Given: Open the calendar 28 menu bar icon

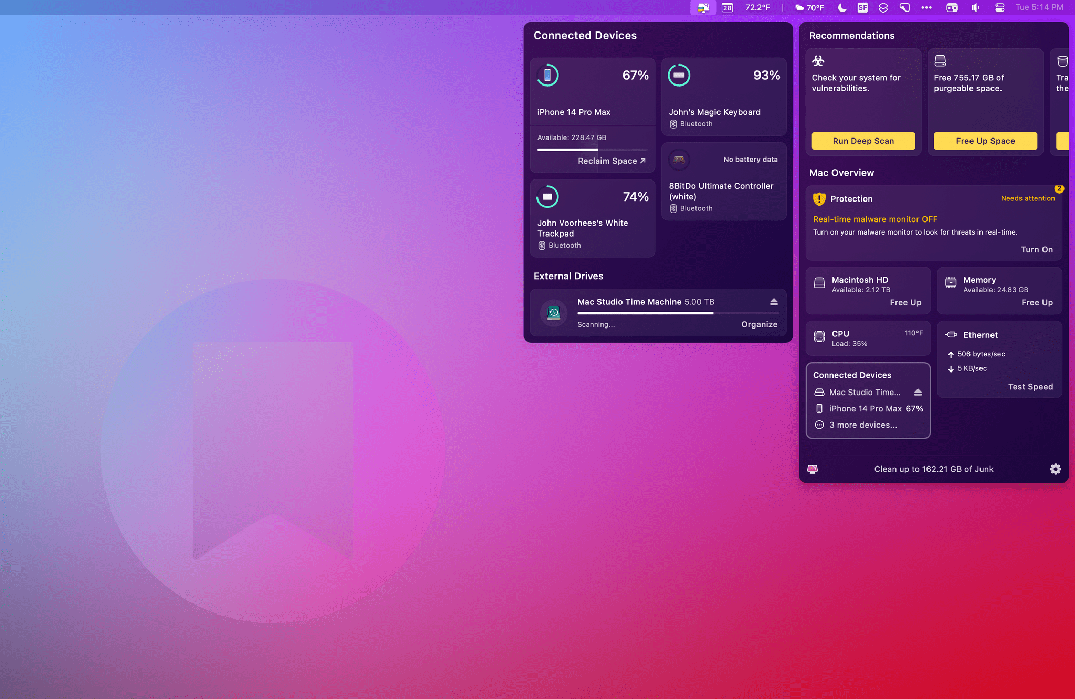Looking at the screenshot, I should point(727,7).
